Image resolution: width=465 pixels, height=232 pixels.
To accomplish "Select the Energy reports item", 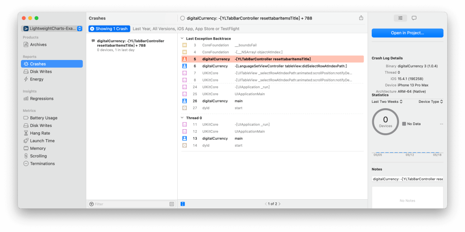I will click(36, 79).
